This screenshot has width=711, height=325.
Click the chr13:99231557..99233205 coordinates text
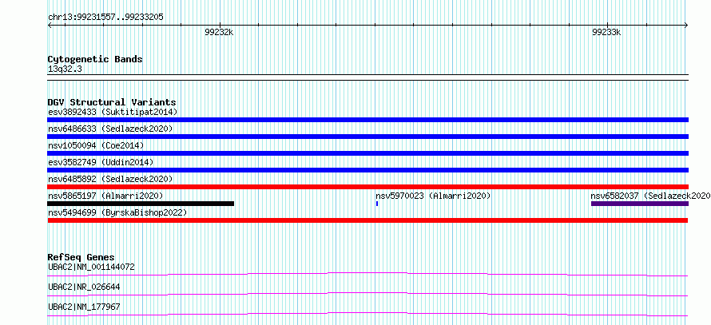[x=105, y=18]
